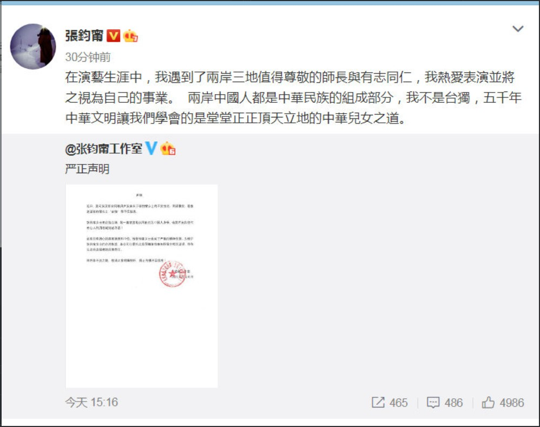Open the 30分钟前 post timestamp

pos(88,57)
